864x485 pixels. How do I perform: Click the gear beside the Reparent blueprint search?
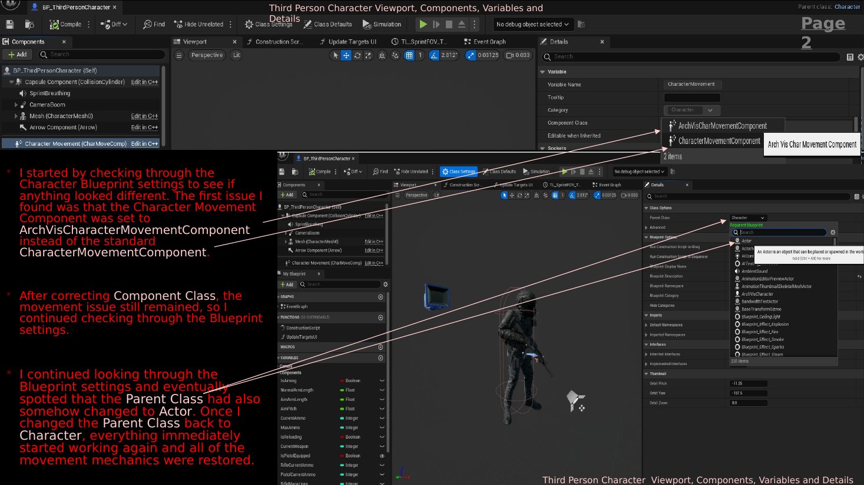coord(833,232)
